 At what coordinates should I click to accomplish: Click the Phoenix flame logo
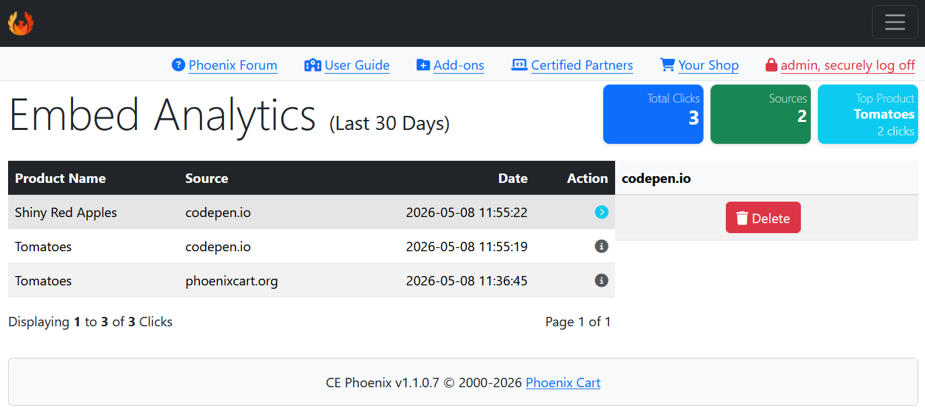(21, 23)
